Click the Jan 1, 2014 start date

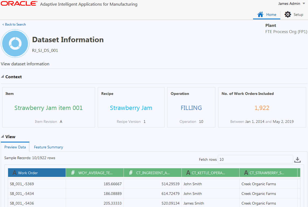[255, 122]
